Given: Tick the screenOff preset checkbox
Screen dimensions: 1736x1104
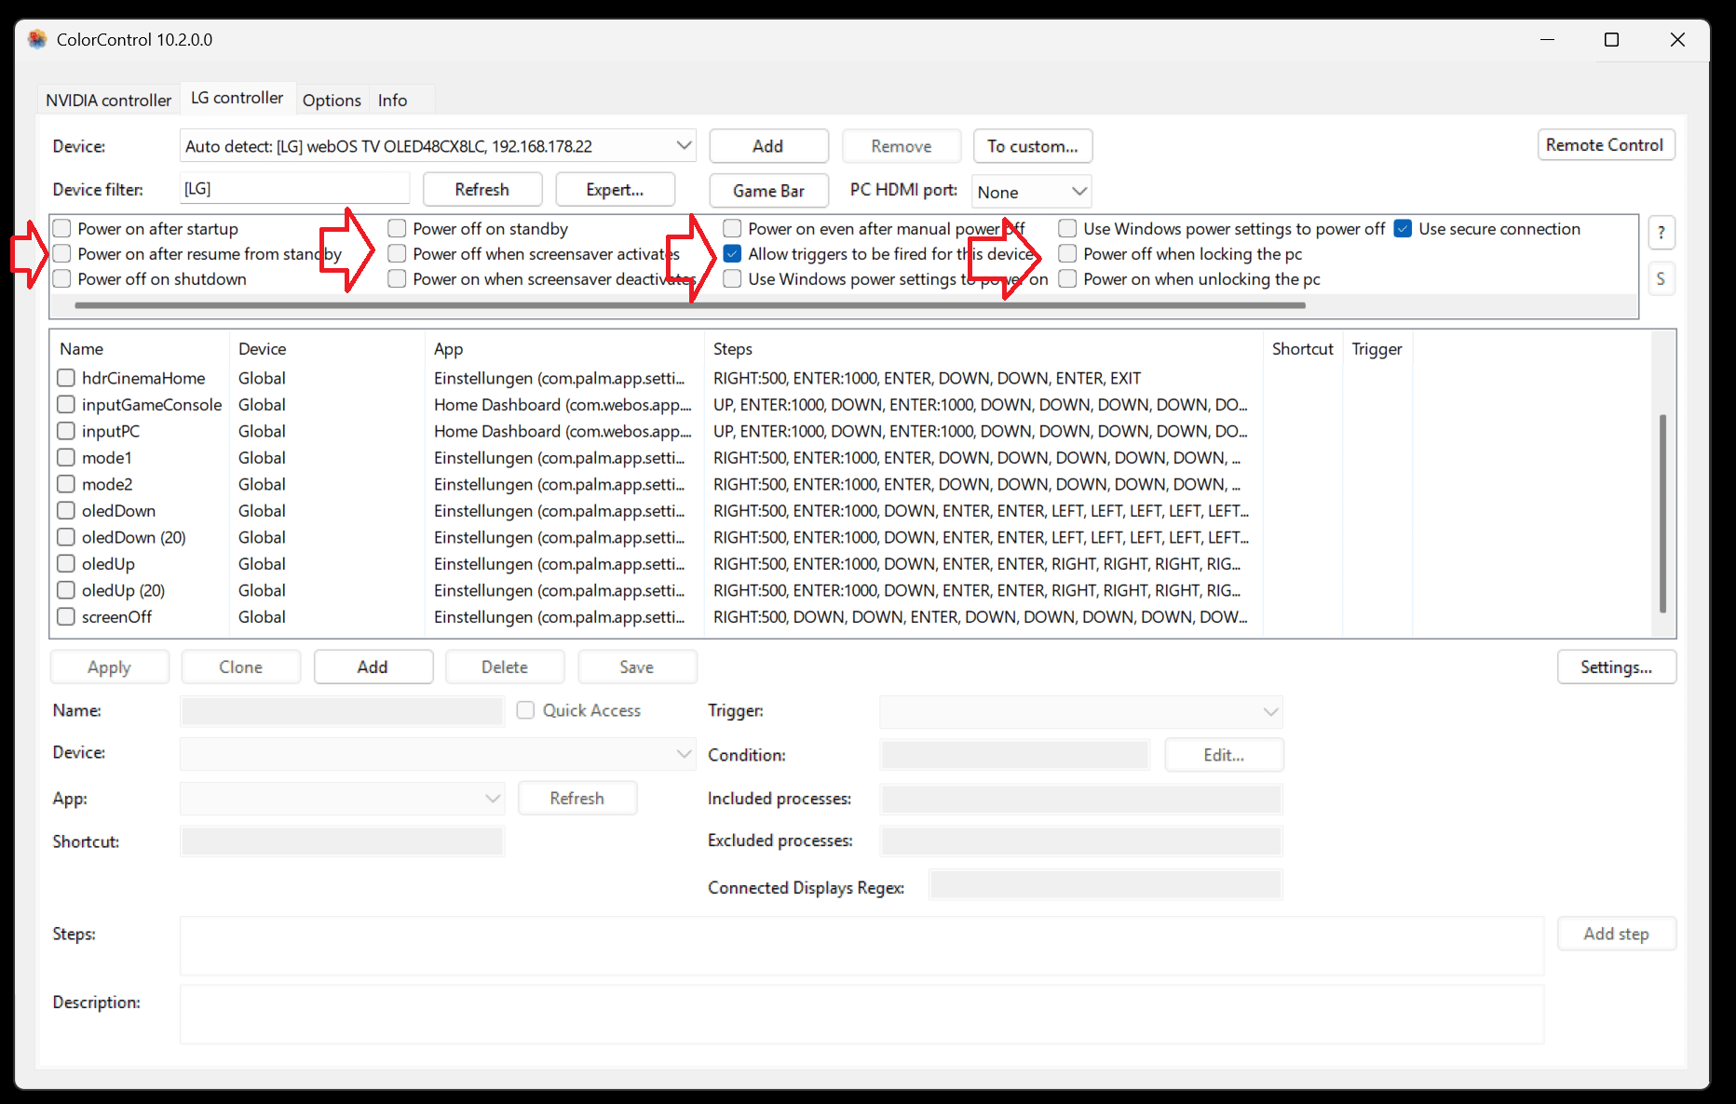Looking at the screenshot, I should [x=66, y=616].
